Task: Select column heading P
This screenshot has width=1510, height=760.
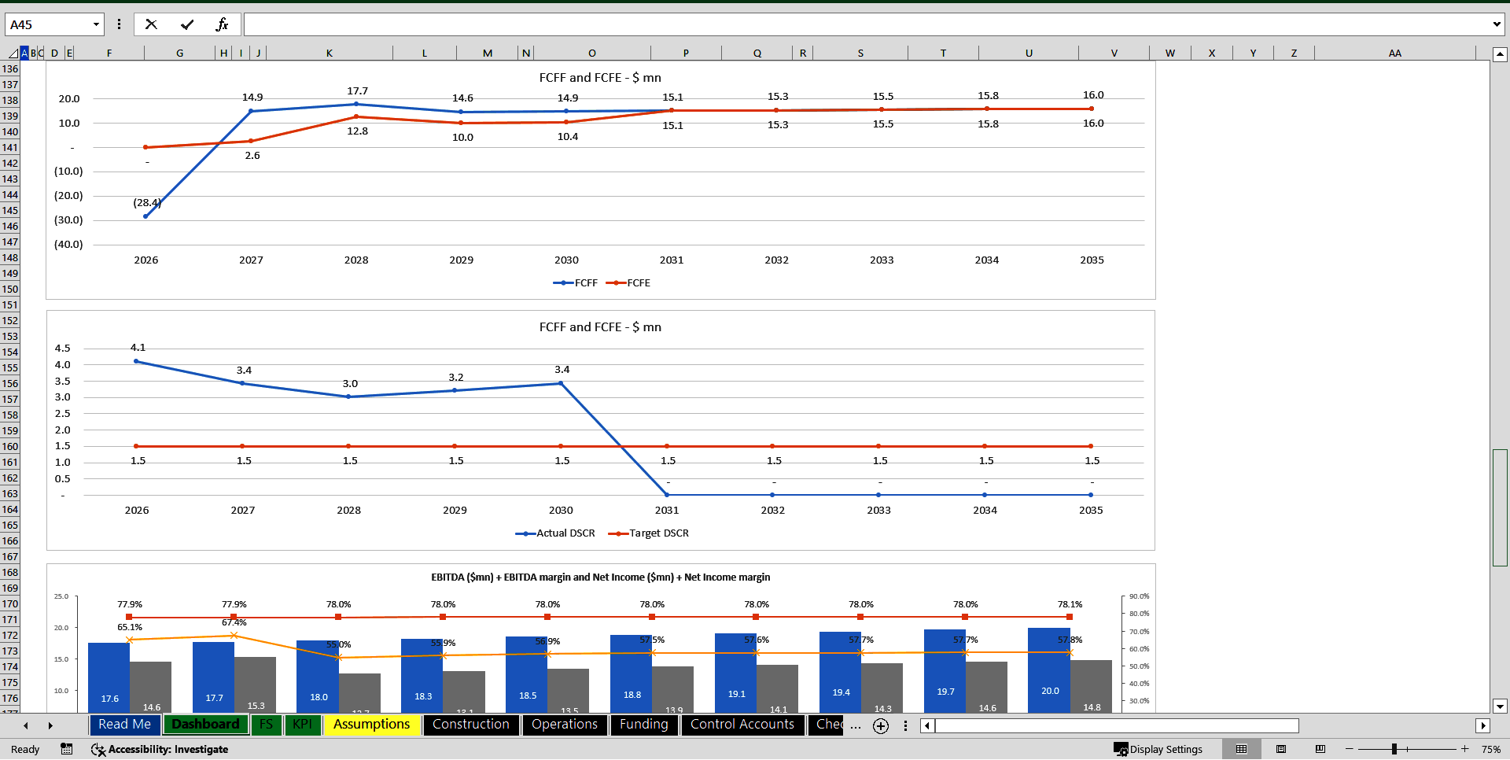Action: pyautogui.click(x=686, y=53)
